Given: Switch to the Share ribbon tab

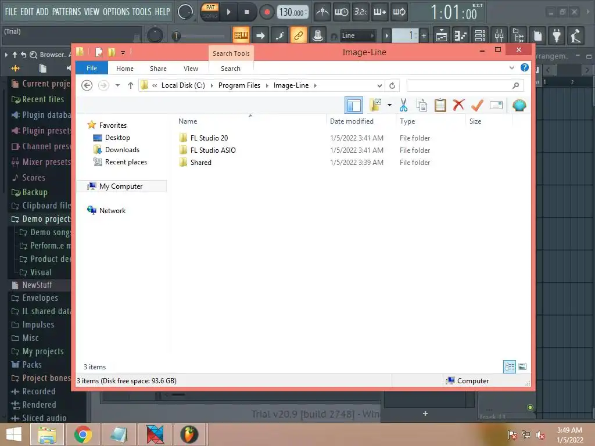Looking at the screenshot, I should pos(158,69).
